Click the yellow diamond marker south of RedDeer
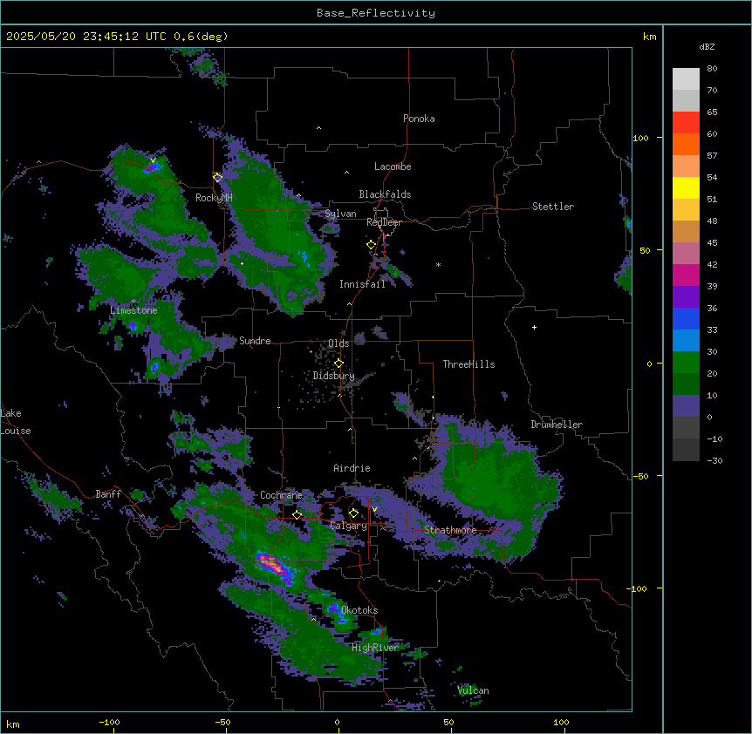 pos(372,245)
